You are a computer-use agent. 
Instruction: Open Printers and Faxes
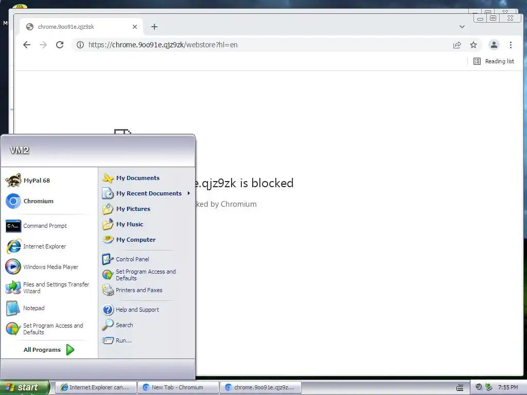pos(146,290)
